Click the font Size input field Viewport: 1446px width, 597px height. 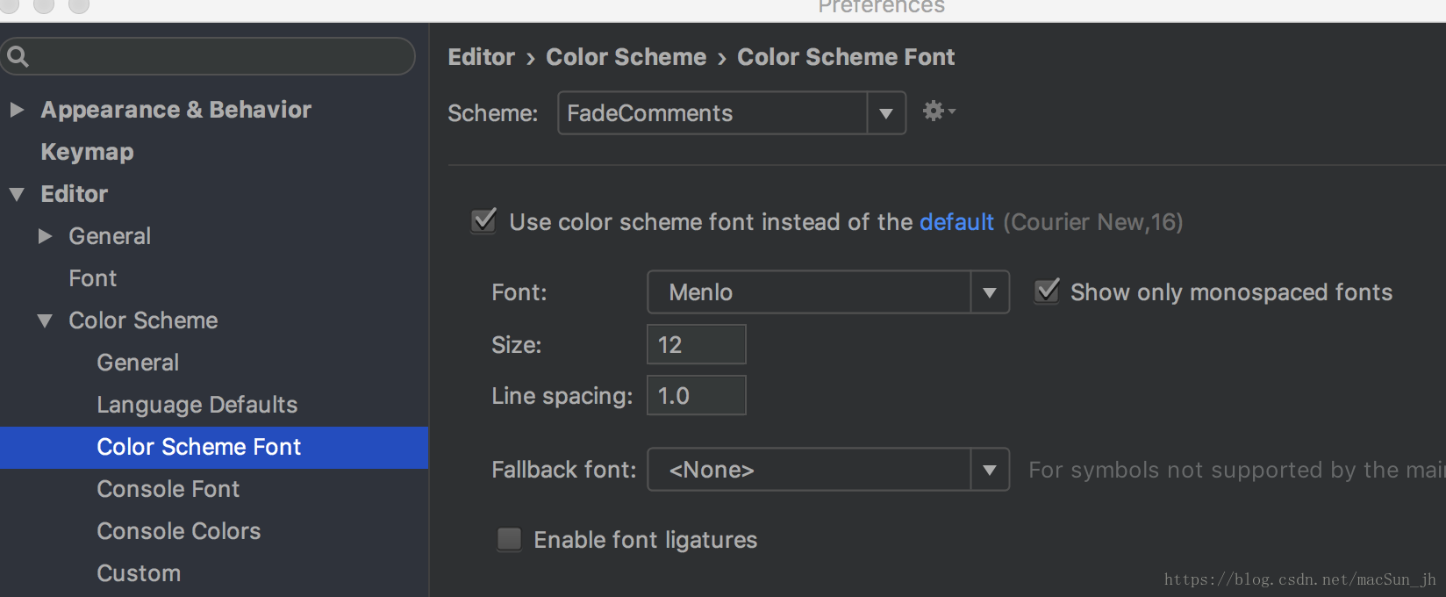696,344
